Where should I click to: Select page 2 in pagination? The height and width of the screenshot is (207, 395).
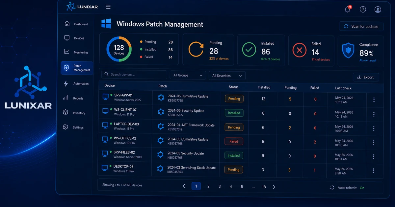click(x=208, y=186)
